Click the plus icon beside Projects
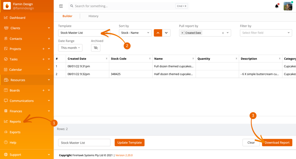The height and width of the screenshot is (159, 296). [43, 49]
